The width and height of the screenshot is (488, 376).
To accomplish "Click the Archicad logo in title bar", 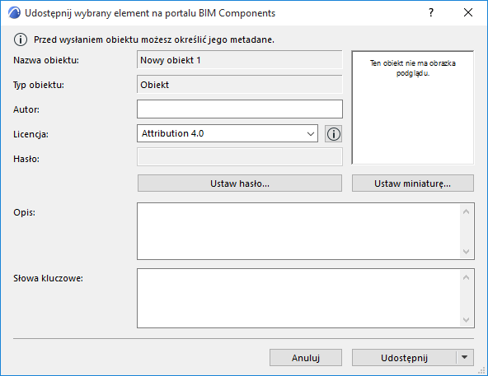I will pos(14,13).
